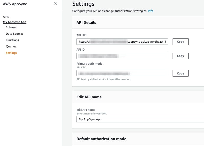The width and height of the screenshot is (204, 146).
Task: Copy the API URL
Action: [180, 42]
